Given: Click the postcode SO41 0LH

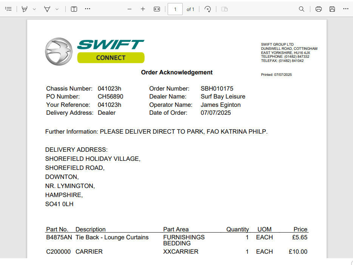Looking at the screenshot, I should (59, 204).
